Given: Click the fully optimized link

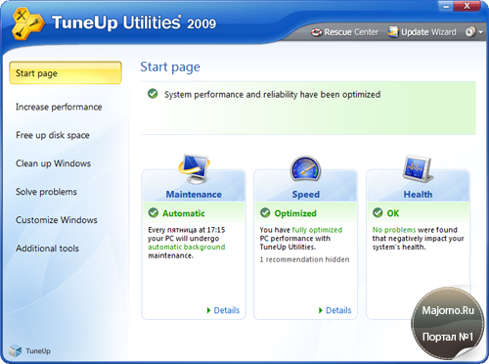Looking at the screenshot, I should tap(317, 230).
